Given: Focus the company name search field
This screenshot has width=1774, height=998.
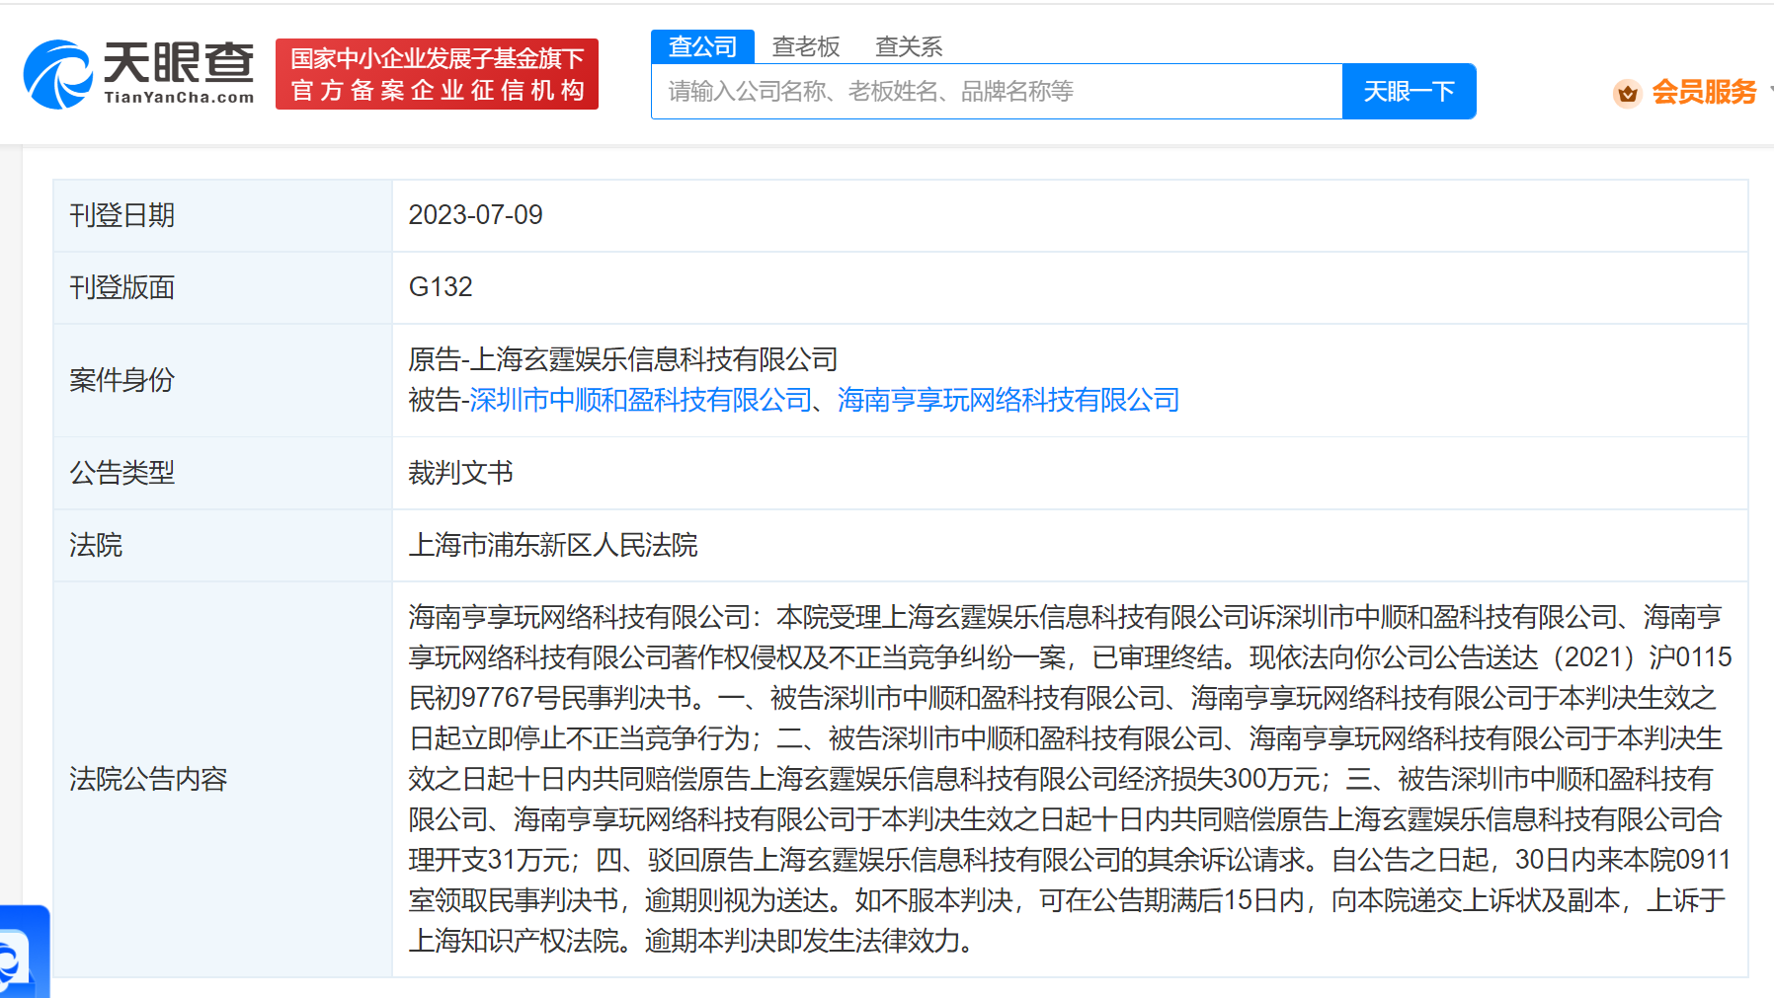Looking at the screenshot, I should tap(996, 92).
